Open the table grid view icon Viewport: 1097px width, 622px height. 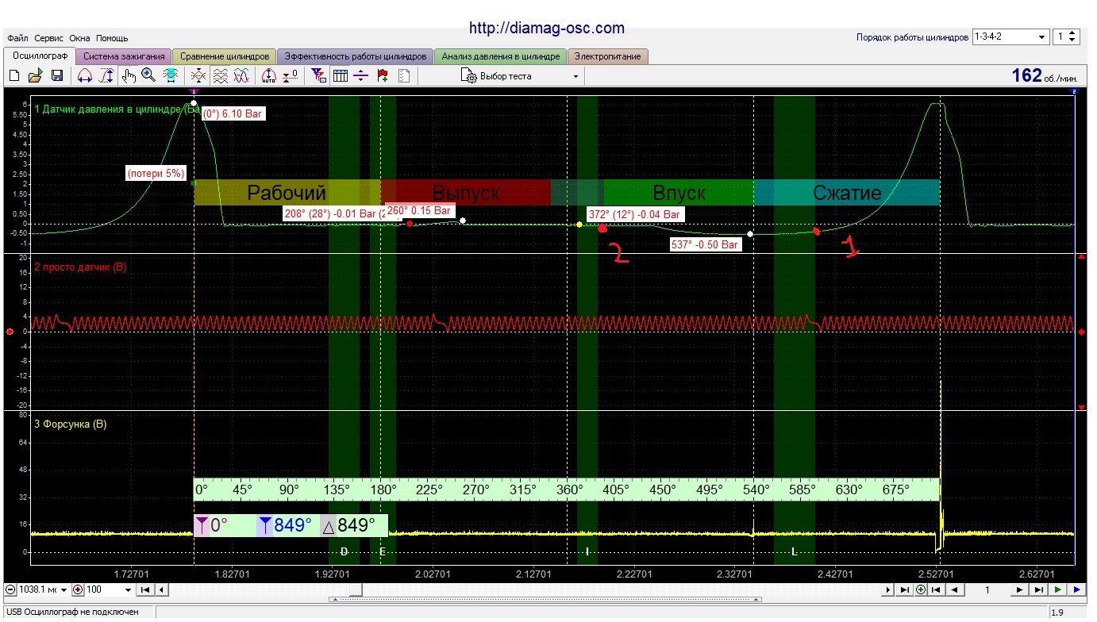[x=341, y=76]
